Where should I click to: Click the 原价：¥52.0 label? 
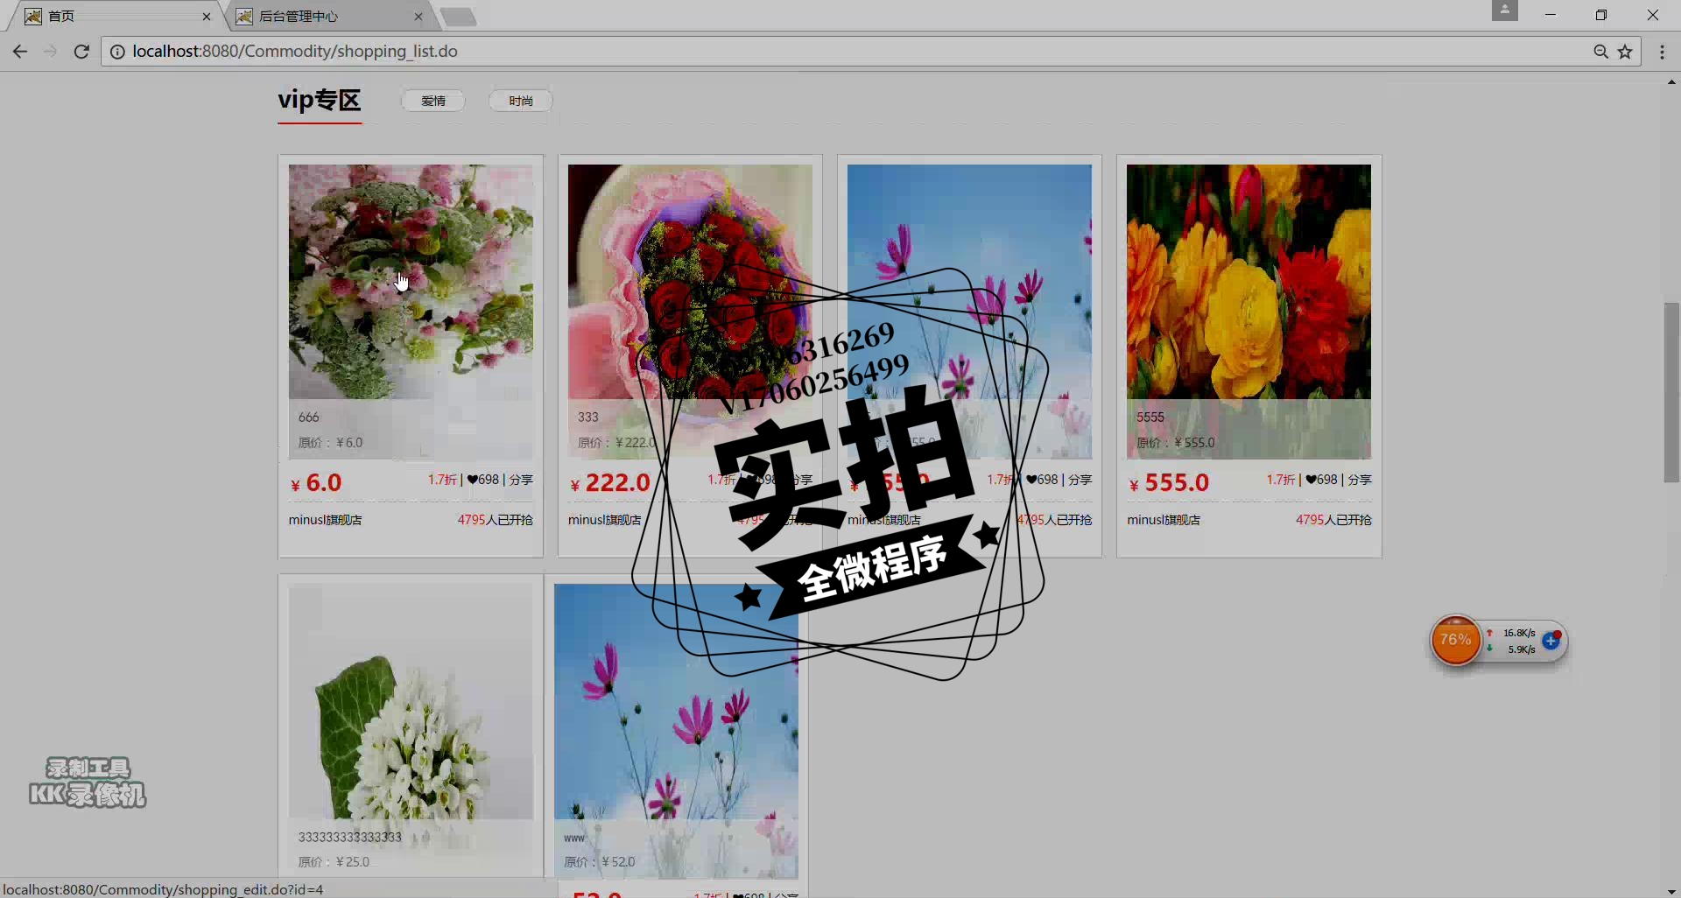(x=600, y=862)
